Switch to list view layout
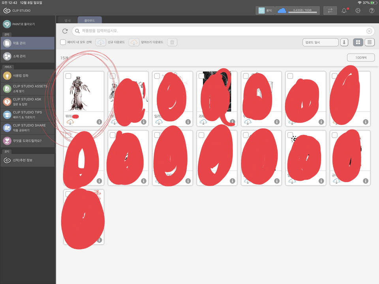Viewport: 379px width, 284px height. click(x=369, y=42)
